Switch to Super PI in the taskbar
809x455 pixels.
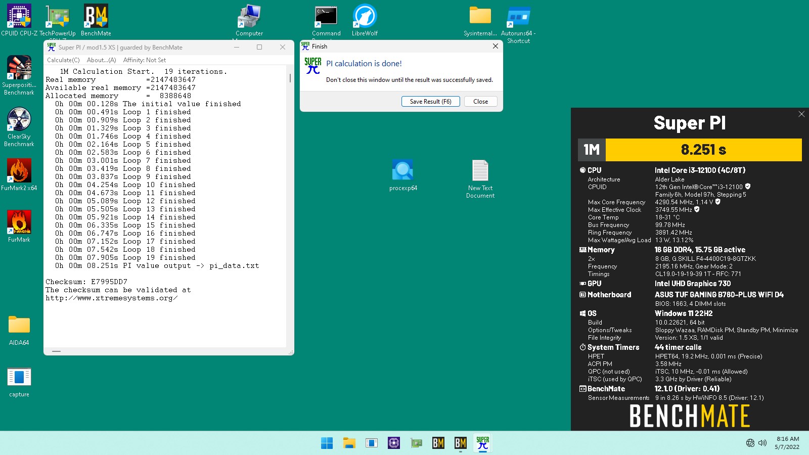pos(483,443)
